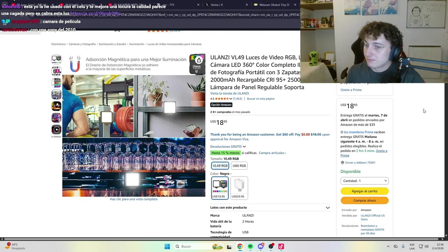The width and height of the screenshot is (448, 252).
Task: Select thumbnail with pink light and accessories
Action: [56, 71]
